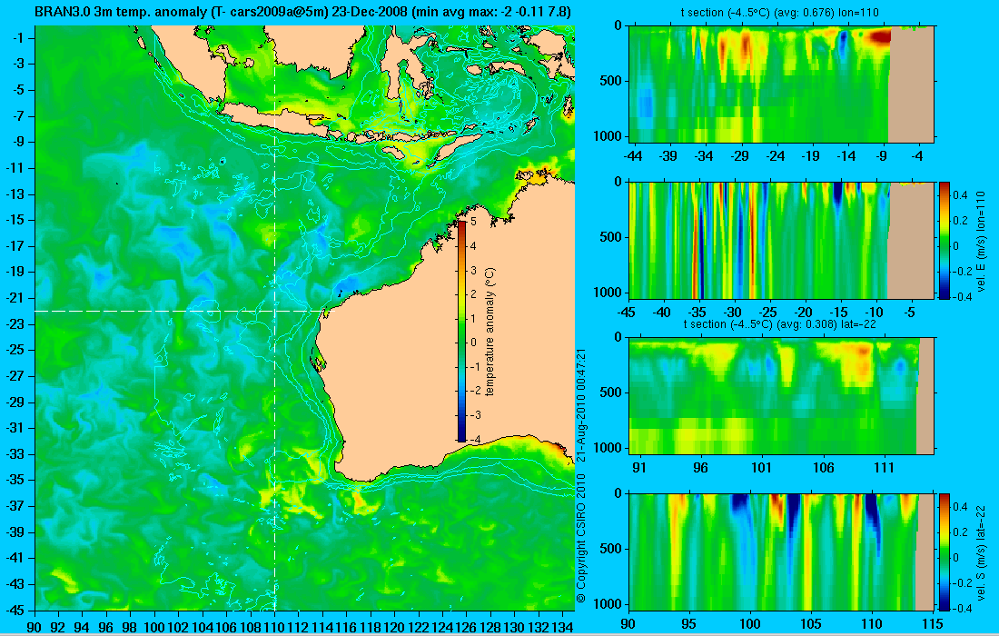Click value 5 on the temperature anomaly color bar
Image resolution: width=999 pixels, height=636 pixels.
click(x=473, y=222)
